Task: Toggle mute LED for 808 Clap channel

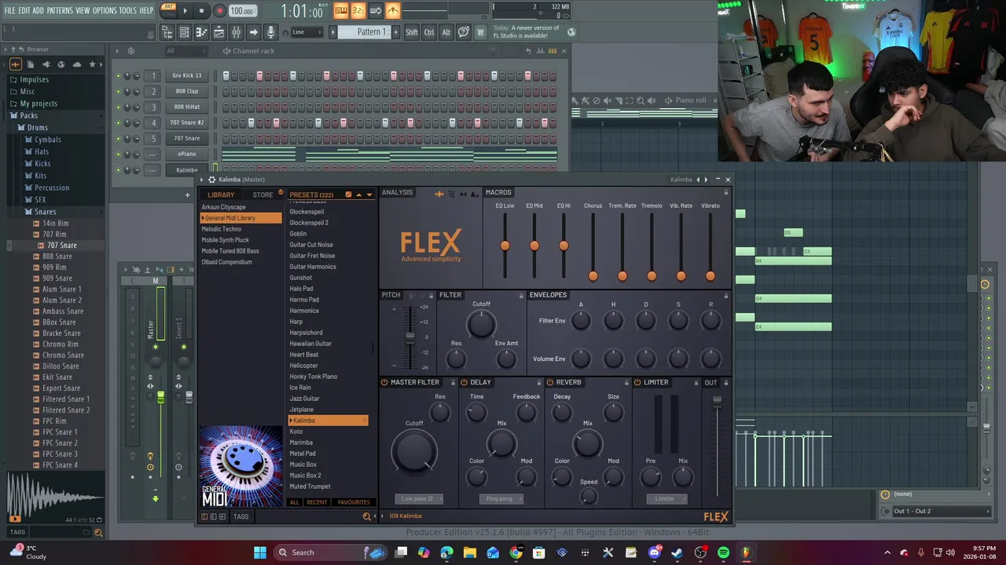Action: tap(119, 92)
